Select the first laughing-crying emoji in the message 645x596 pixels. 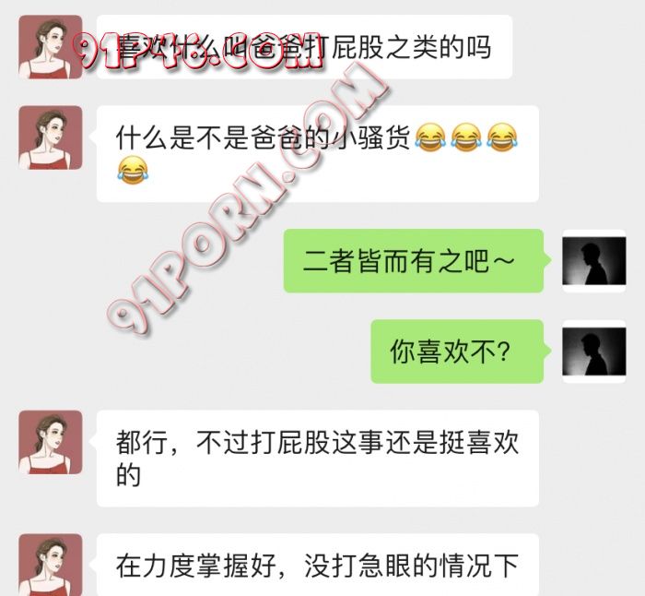(x=430, y=137)
